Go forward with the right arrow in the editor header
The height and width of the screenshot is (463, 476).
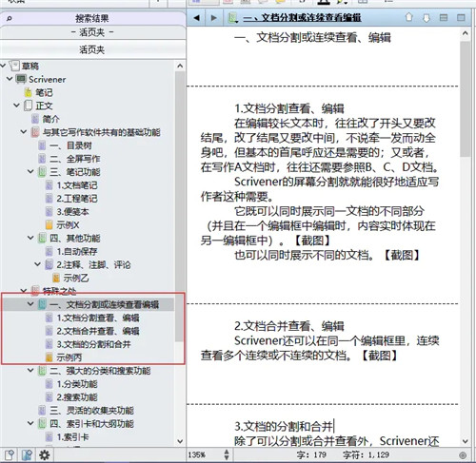[x=214, y=18]
